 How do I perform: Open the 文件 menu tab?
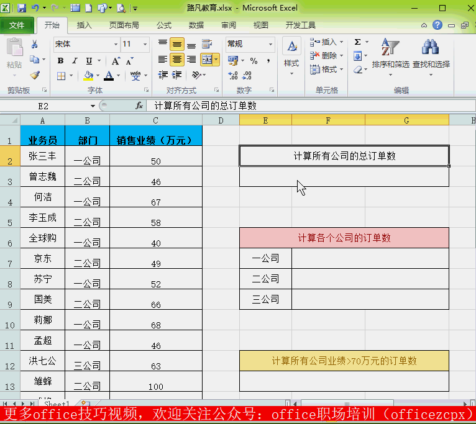click(17, 25)
